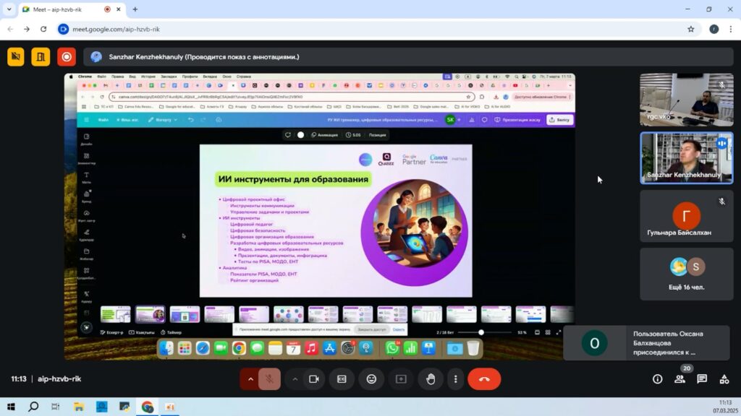The height and width of the screenshot is (416, 741).
Task: Open the Canva hamburger menu
Action: point(87,120)
